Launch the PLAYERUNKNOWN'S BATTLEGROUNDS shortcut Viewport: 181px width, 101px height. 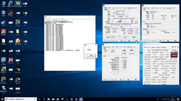coord(3,80)
